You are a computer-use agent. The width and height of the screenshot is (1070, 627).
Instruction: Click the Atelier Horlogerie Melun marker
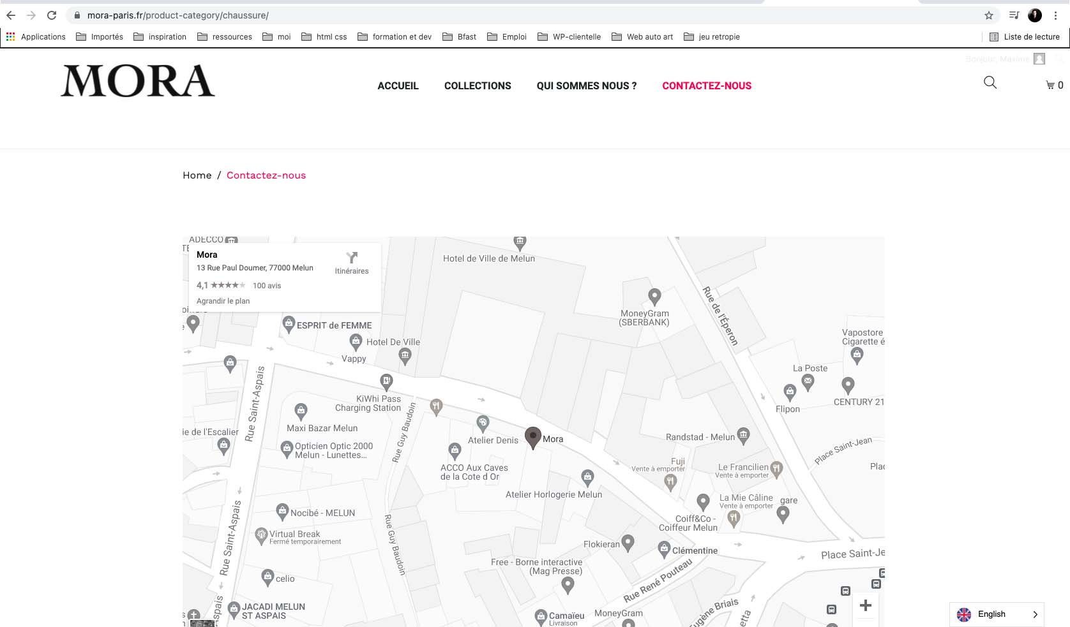click(x=587, y=477)
